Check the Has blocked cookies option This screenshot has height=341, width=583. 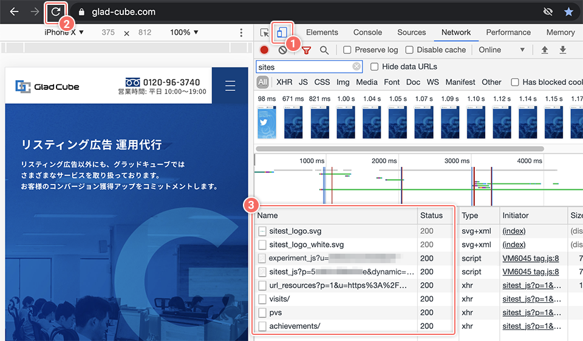[x=515, y=82]
